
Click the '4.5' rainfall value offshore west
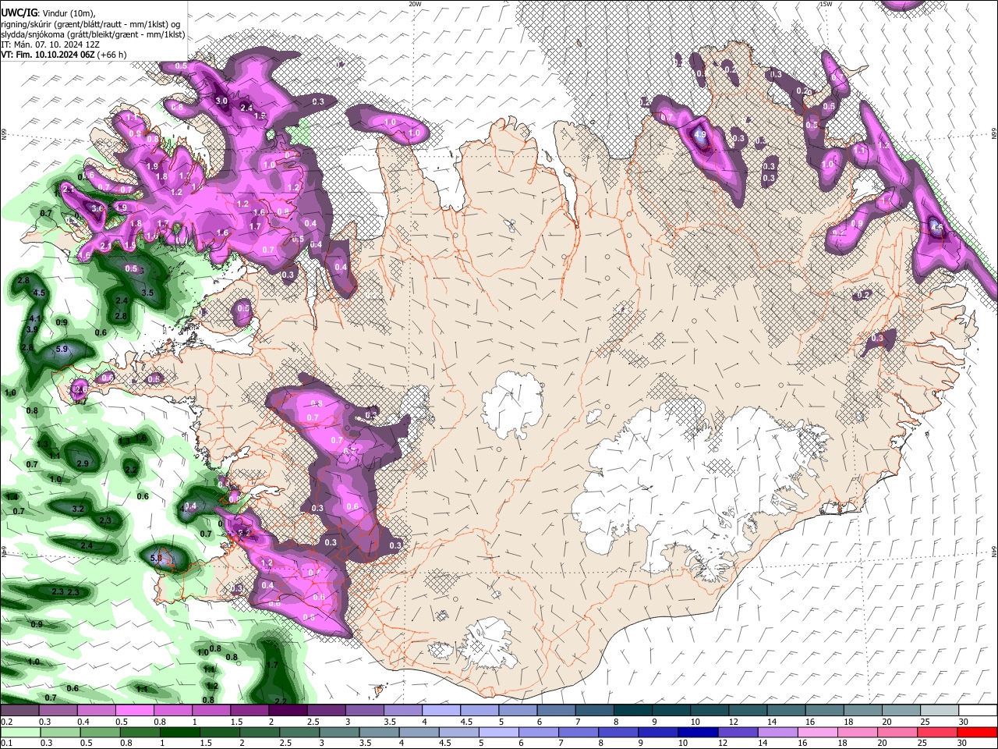[41, 293]
